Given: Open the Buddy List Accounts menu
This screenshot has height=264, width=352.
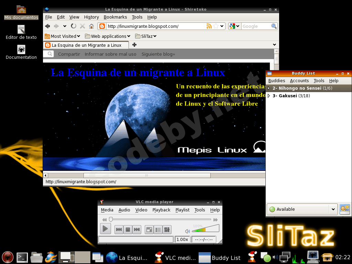Looking at the screenshot, I should (299, 80).
